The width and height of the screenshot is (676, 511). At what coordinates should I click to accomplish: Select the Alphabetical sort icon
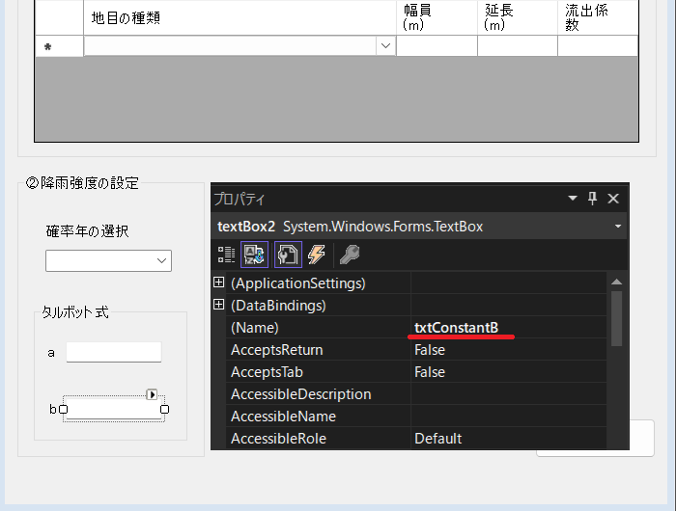coord(254,255)
